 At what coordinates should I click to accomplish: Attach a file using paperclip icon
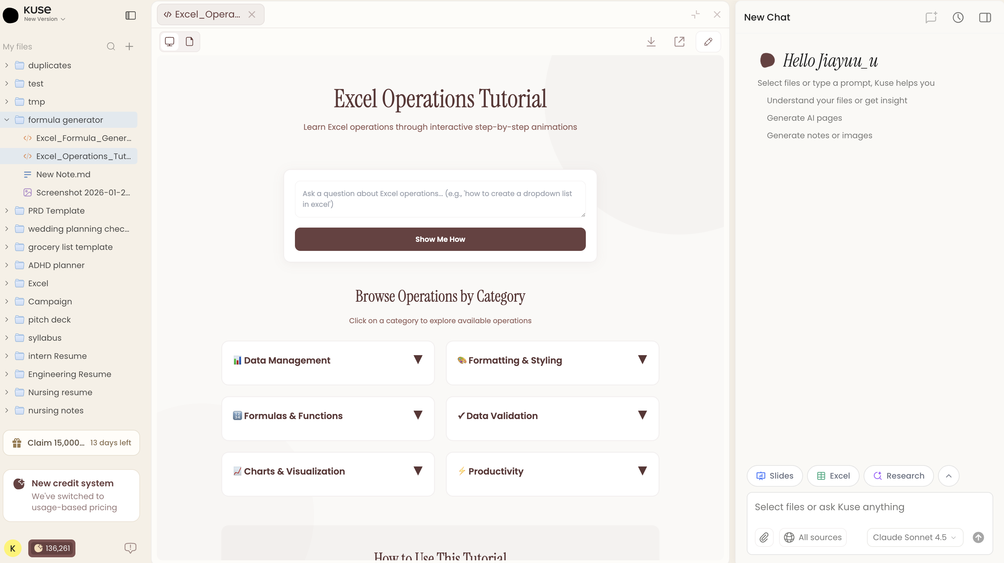(x=764, y=537)
